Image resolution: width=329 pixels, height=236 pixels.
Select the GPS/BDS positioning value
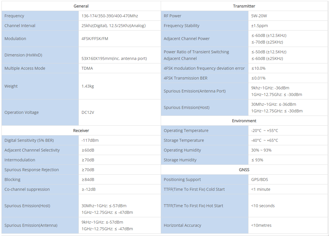259,180
